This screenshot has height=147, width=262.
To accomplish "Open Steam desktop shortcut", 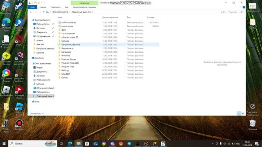I will [x=19, y=7].
